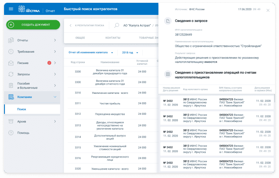The height and width of the screenshot is (178, 279).
Task: Click the ИНН value 3812528449
Action: [183, 35]
